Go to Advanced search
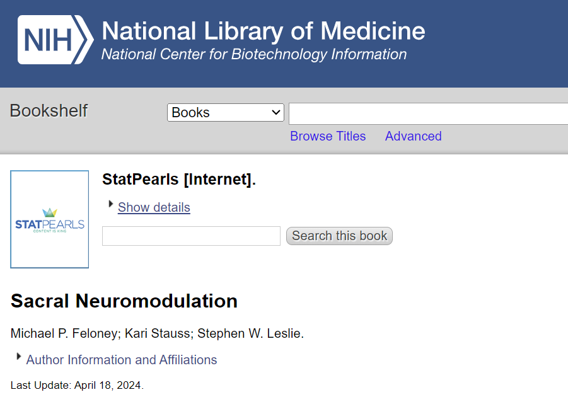This screenshot has height=397, width=568. 413,136
